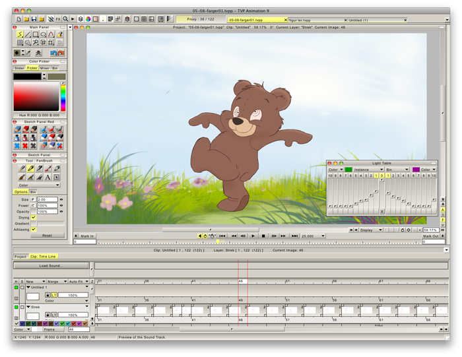
Task: Open the Merge dropdown in timeline
Action: click(x=57, y=281)
